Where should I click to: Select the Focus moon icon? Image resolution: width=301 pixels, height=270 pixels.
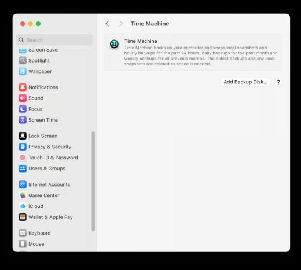(x=23, y=109)
